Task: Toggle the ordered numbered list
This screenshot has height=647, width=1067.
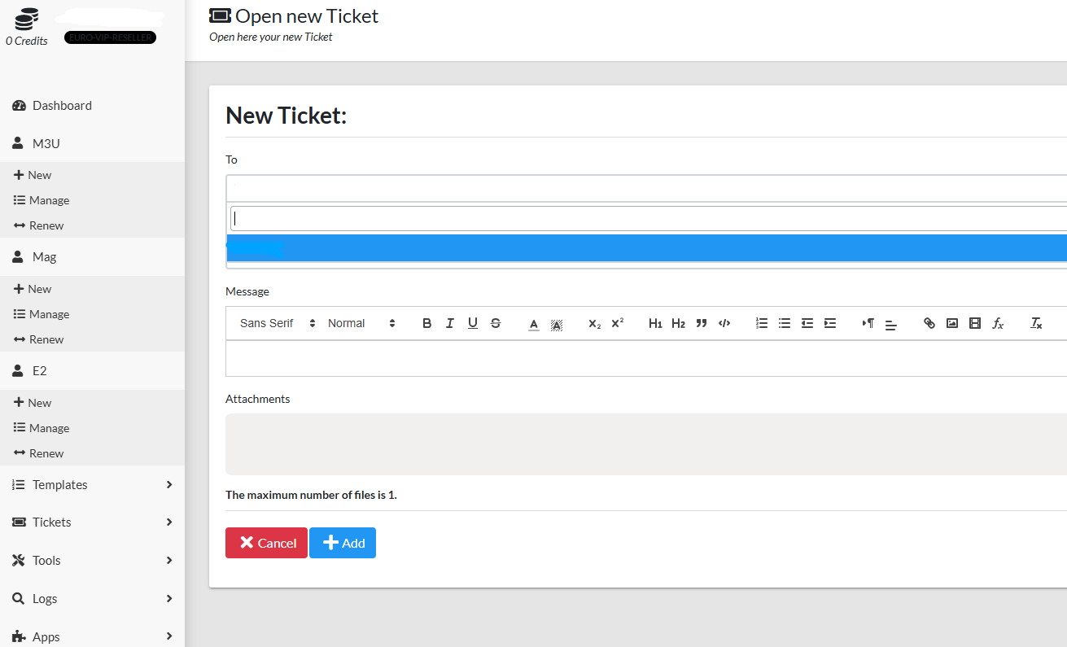Action: [x=761, y=323]
